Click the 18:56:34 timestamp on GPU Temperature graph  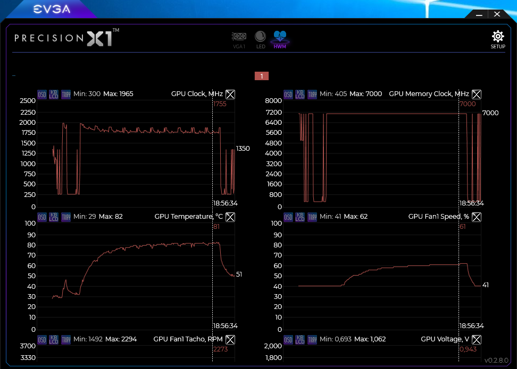[226, 326]
